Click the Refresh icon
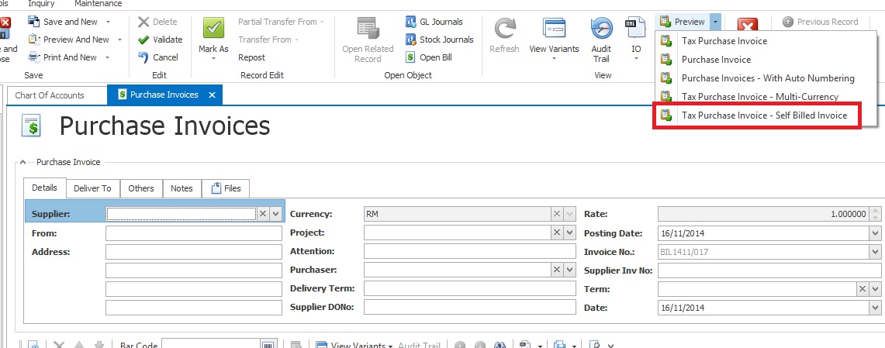Image resolution: width=885 pixels, height=348 pixels. click(x=504, y=28)
